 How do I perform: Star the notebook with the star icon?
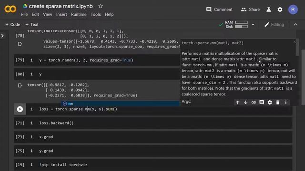pyautogui.click(x=101, y=6)
